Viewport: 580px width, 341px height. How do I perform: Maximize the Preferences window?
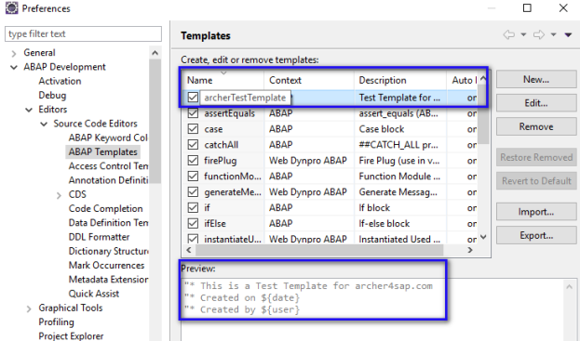pyautogui.click(x=527, y=7)
